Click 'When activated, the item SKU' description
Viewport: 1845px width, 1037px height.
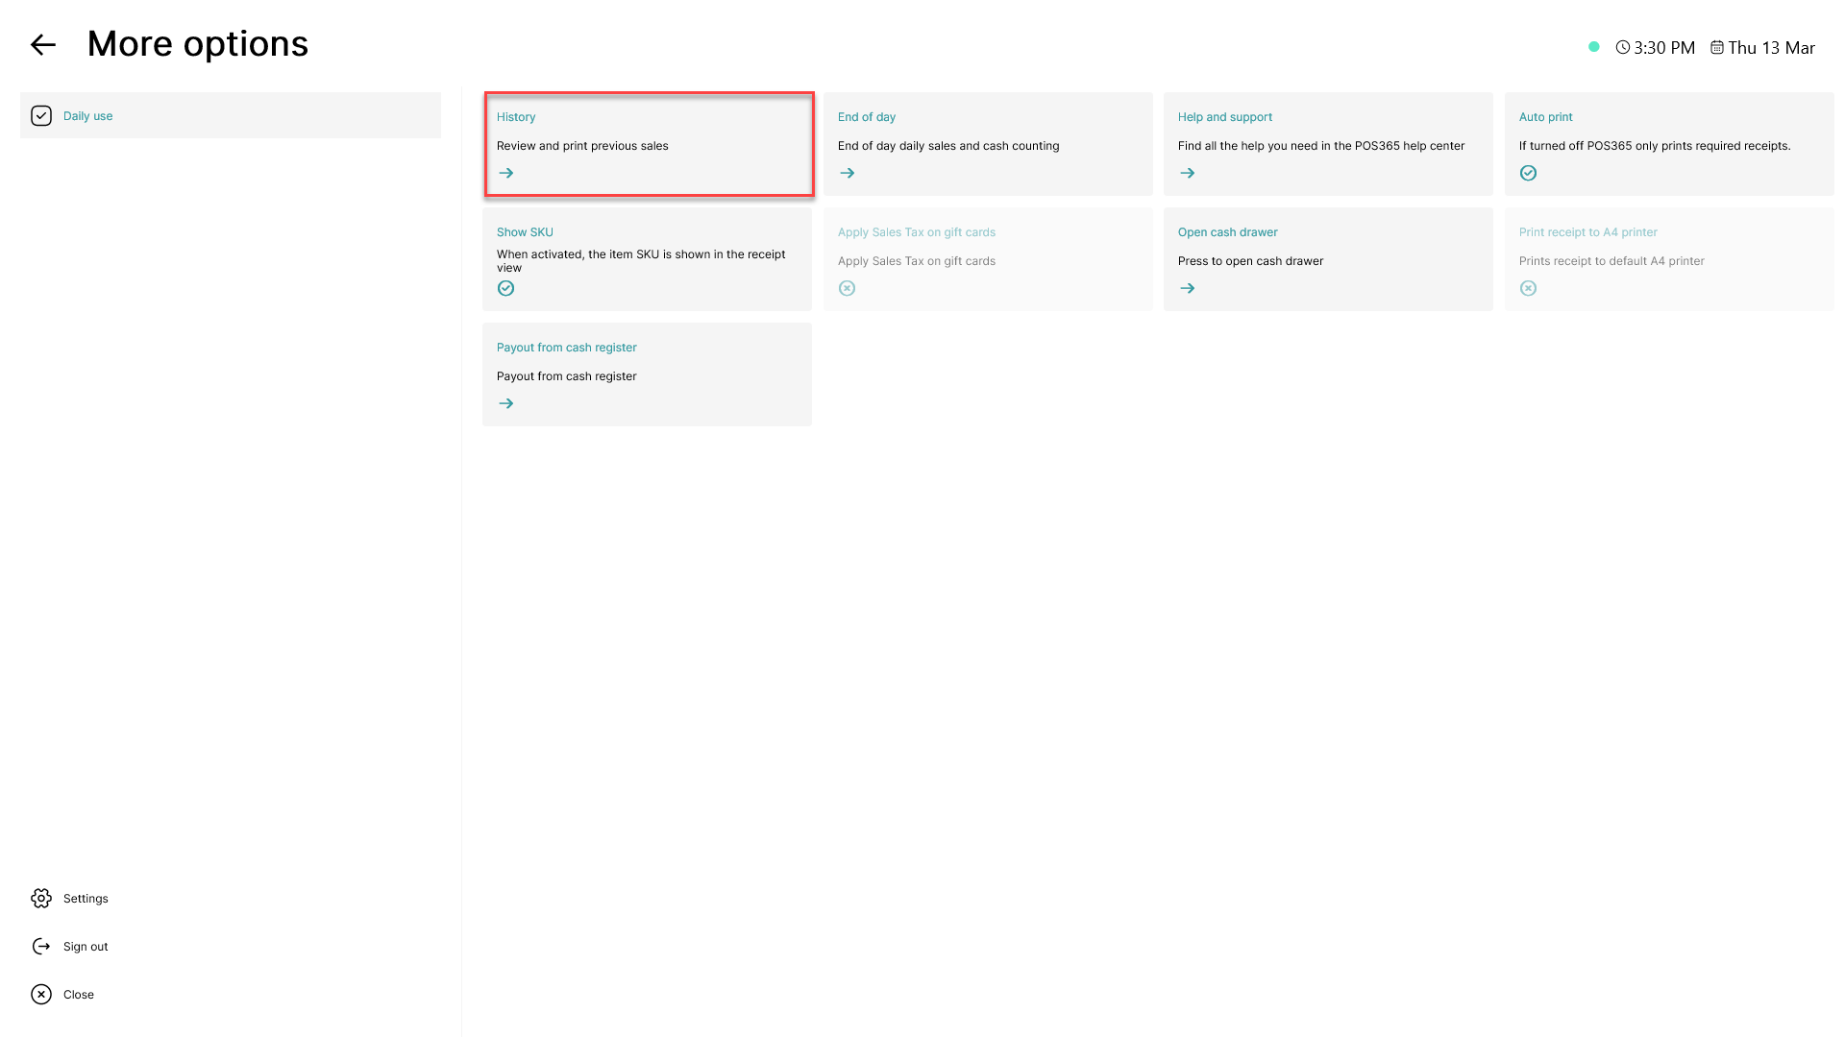(x=641, y=260)
